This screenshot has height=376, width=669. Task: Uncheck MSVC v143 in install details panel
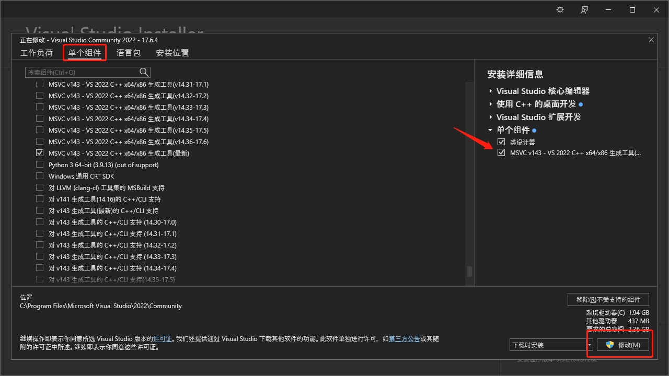[x=501, y=153]
